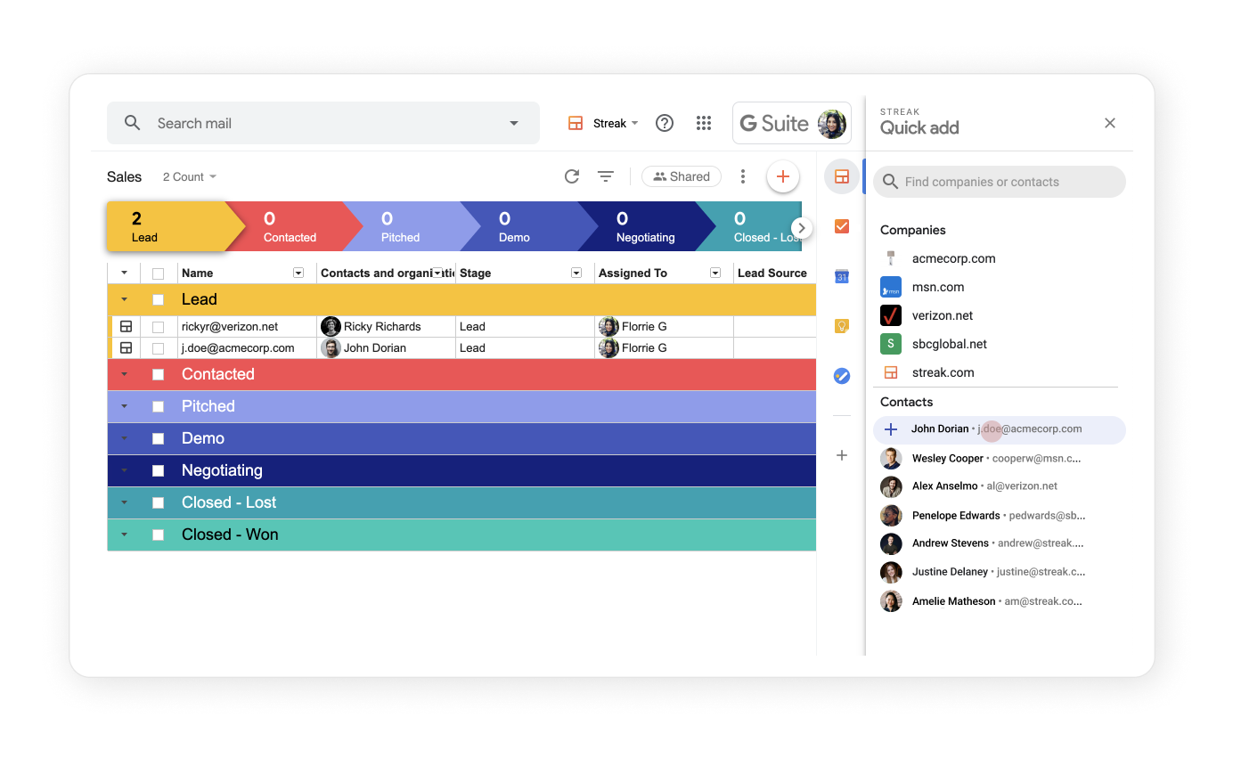The image size is (1233, 759).
Task: Click the Help question mark icon
Action: pos(664,123)
